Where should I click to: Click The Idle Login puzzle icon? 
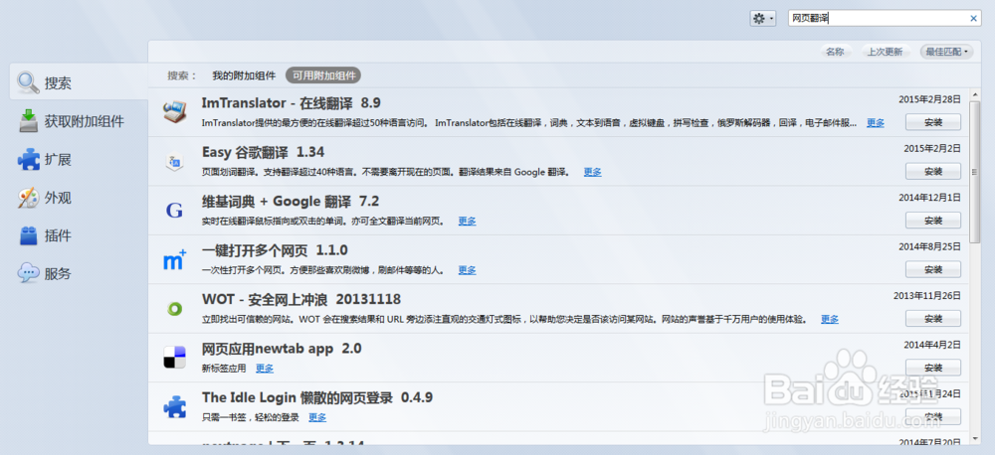coord(174,406)
